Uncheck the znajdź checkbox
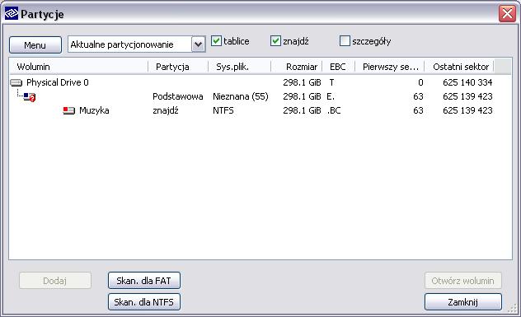The image size is (521, 317). pos(275,41)
